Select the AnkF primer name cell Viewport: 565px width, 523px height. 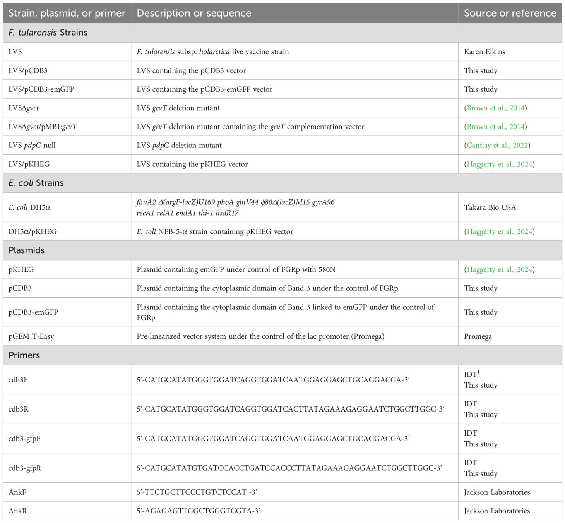point(17,492)
